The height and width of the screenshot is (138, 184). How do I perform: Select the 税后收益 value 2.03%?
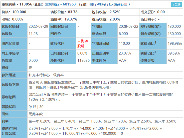point(115,19)
